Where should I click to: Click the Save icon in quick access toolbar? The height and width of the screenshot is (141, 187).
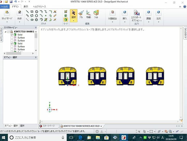11,2
